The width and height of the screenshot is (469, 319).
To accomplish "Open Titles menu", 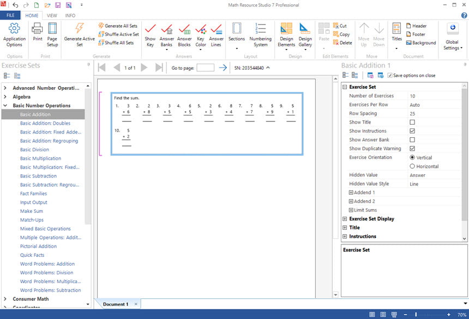I will point(396,35).
